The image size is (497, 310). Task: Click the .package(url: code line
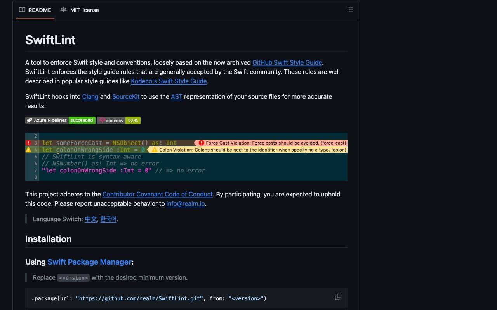point(149,298)
